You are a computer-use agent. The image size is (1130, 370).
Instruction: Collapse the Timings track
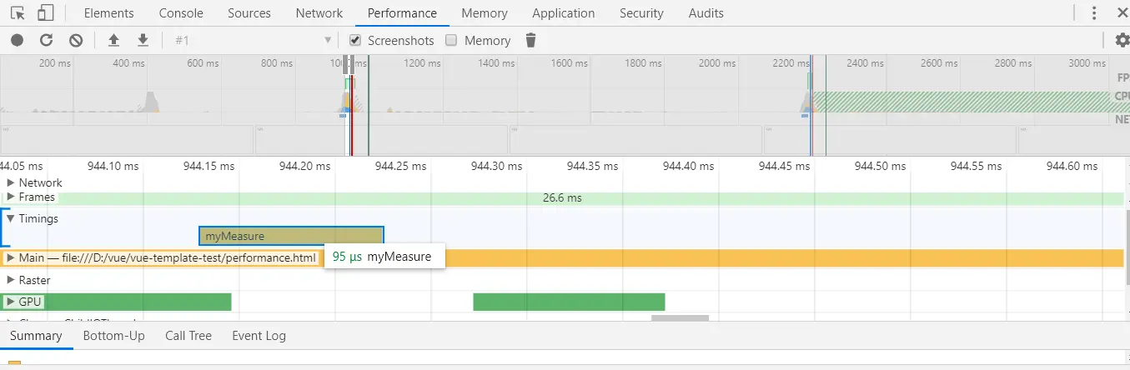point(11,218)
